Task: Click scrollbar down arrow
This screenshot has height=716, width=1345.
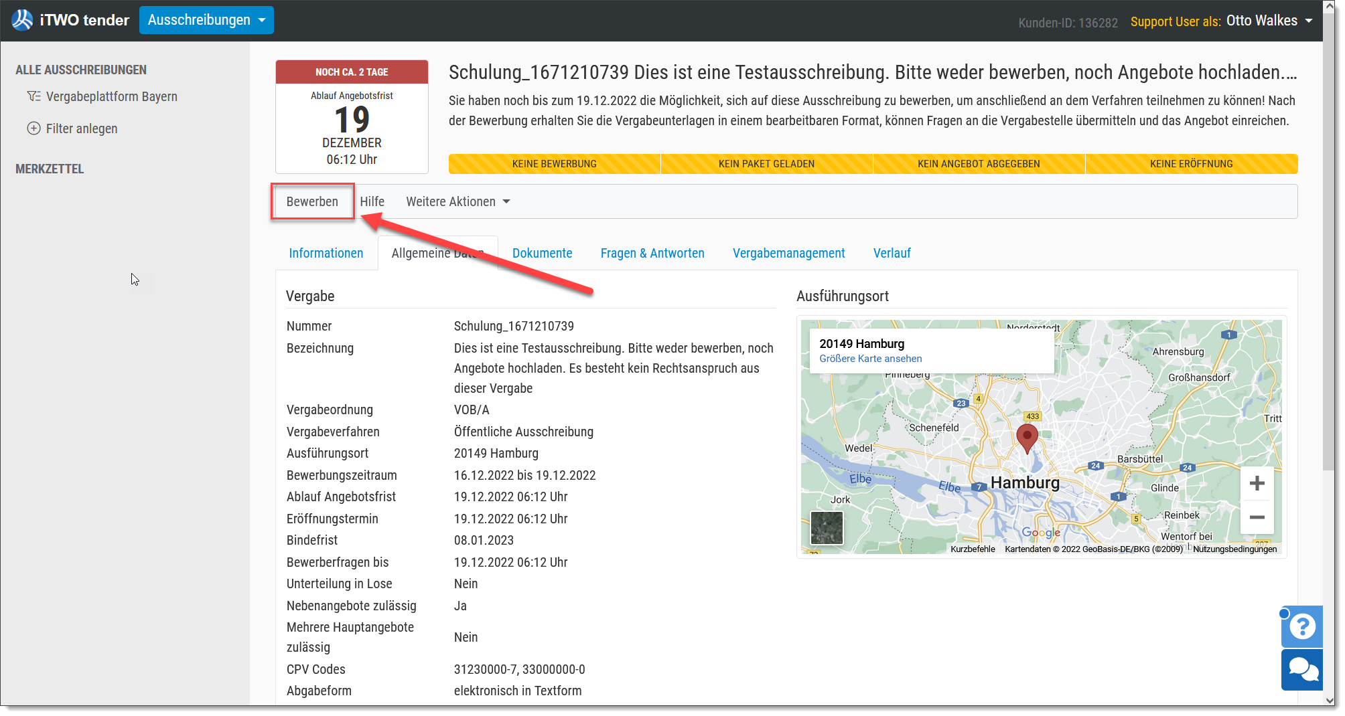Action: [1330, 701]
